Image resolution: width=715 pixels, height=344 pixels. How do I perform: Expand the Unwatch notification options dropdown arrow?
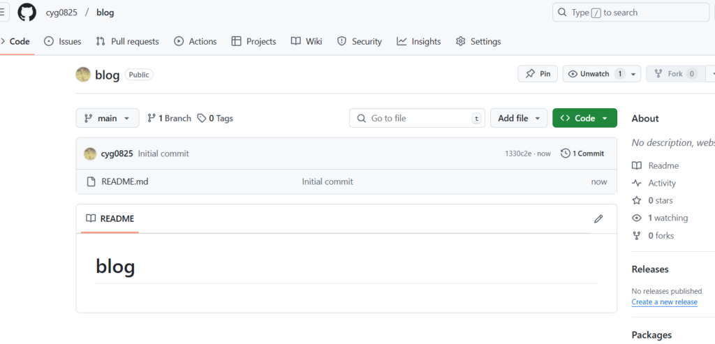click(x=633, y=74)
